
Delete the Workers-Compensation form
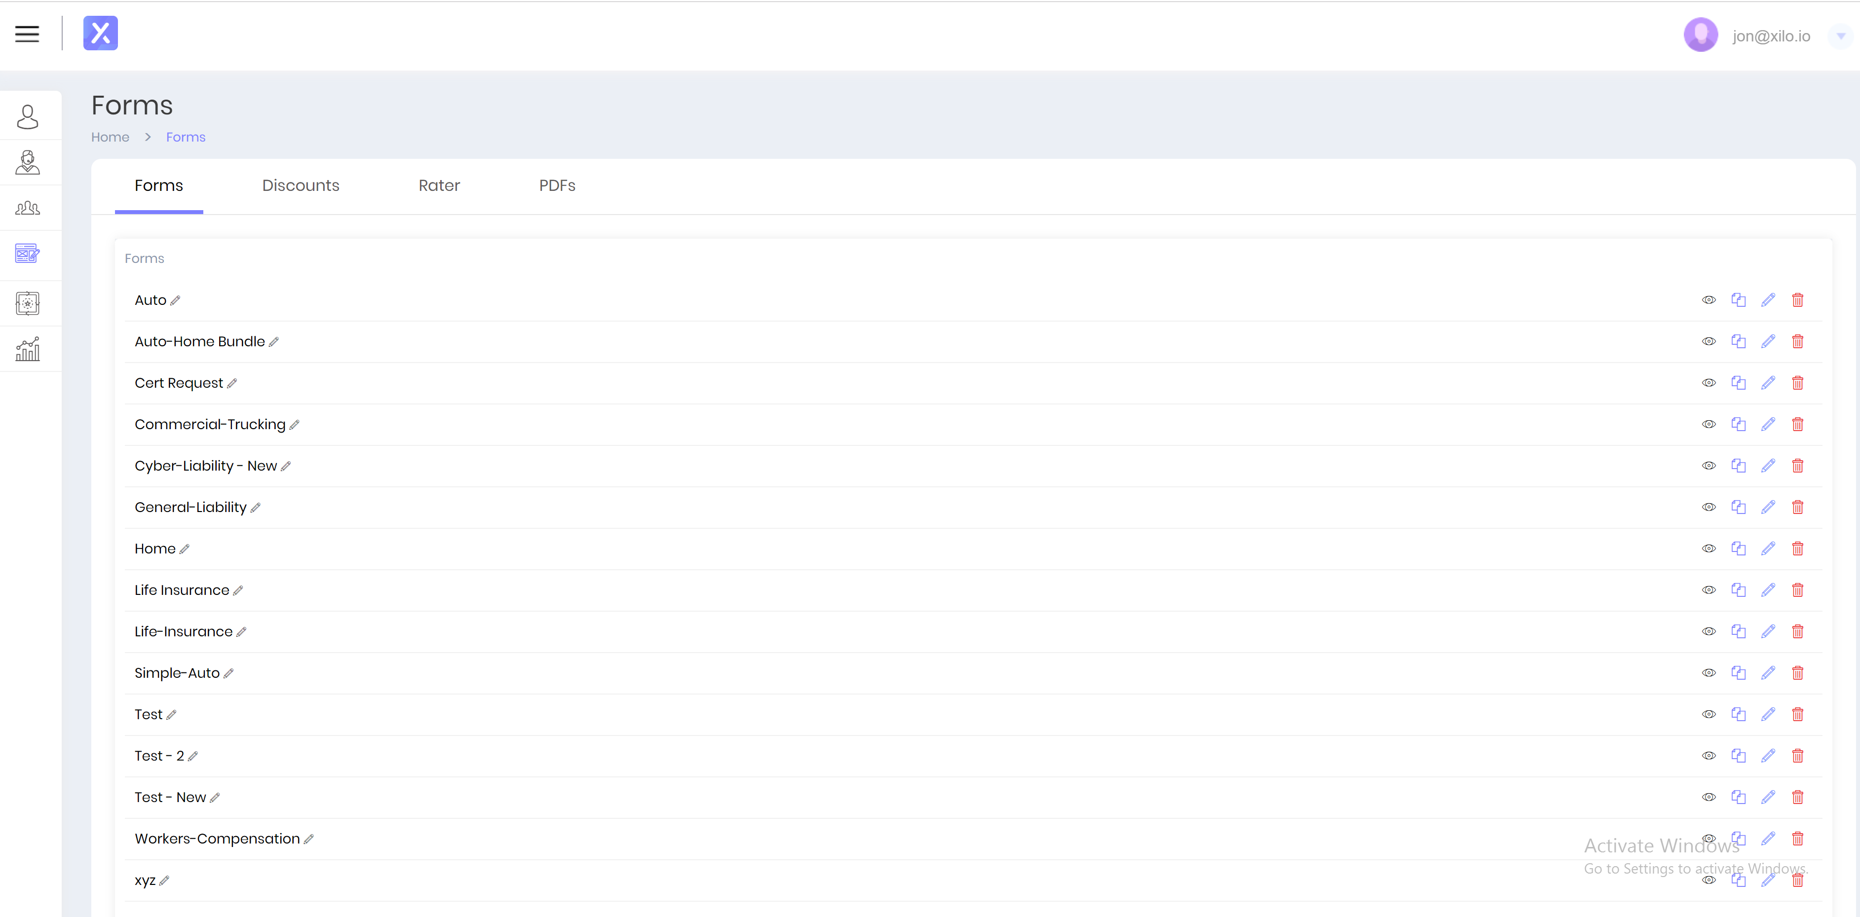[1798, 839]
